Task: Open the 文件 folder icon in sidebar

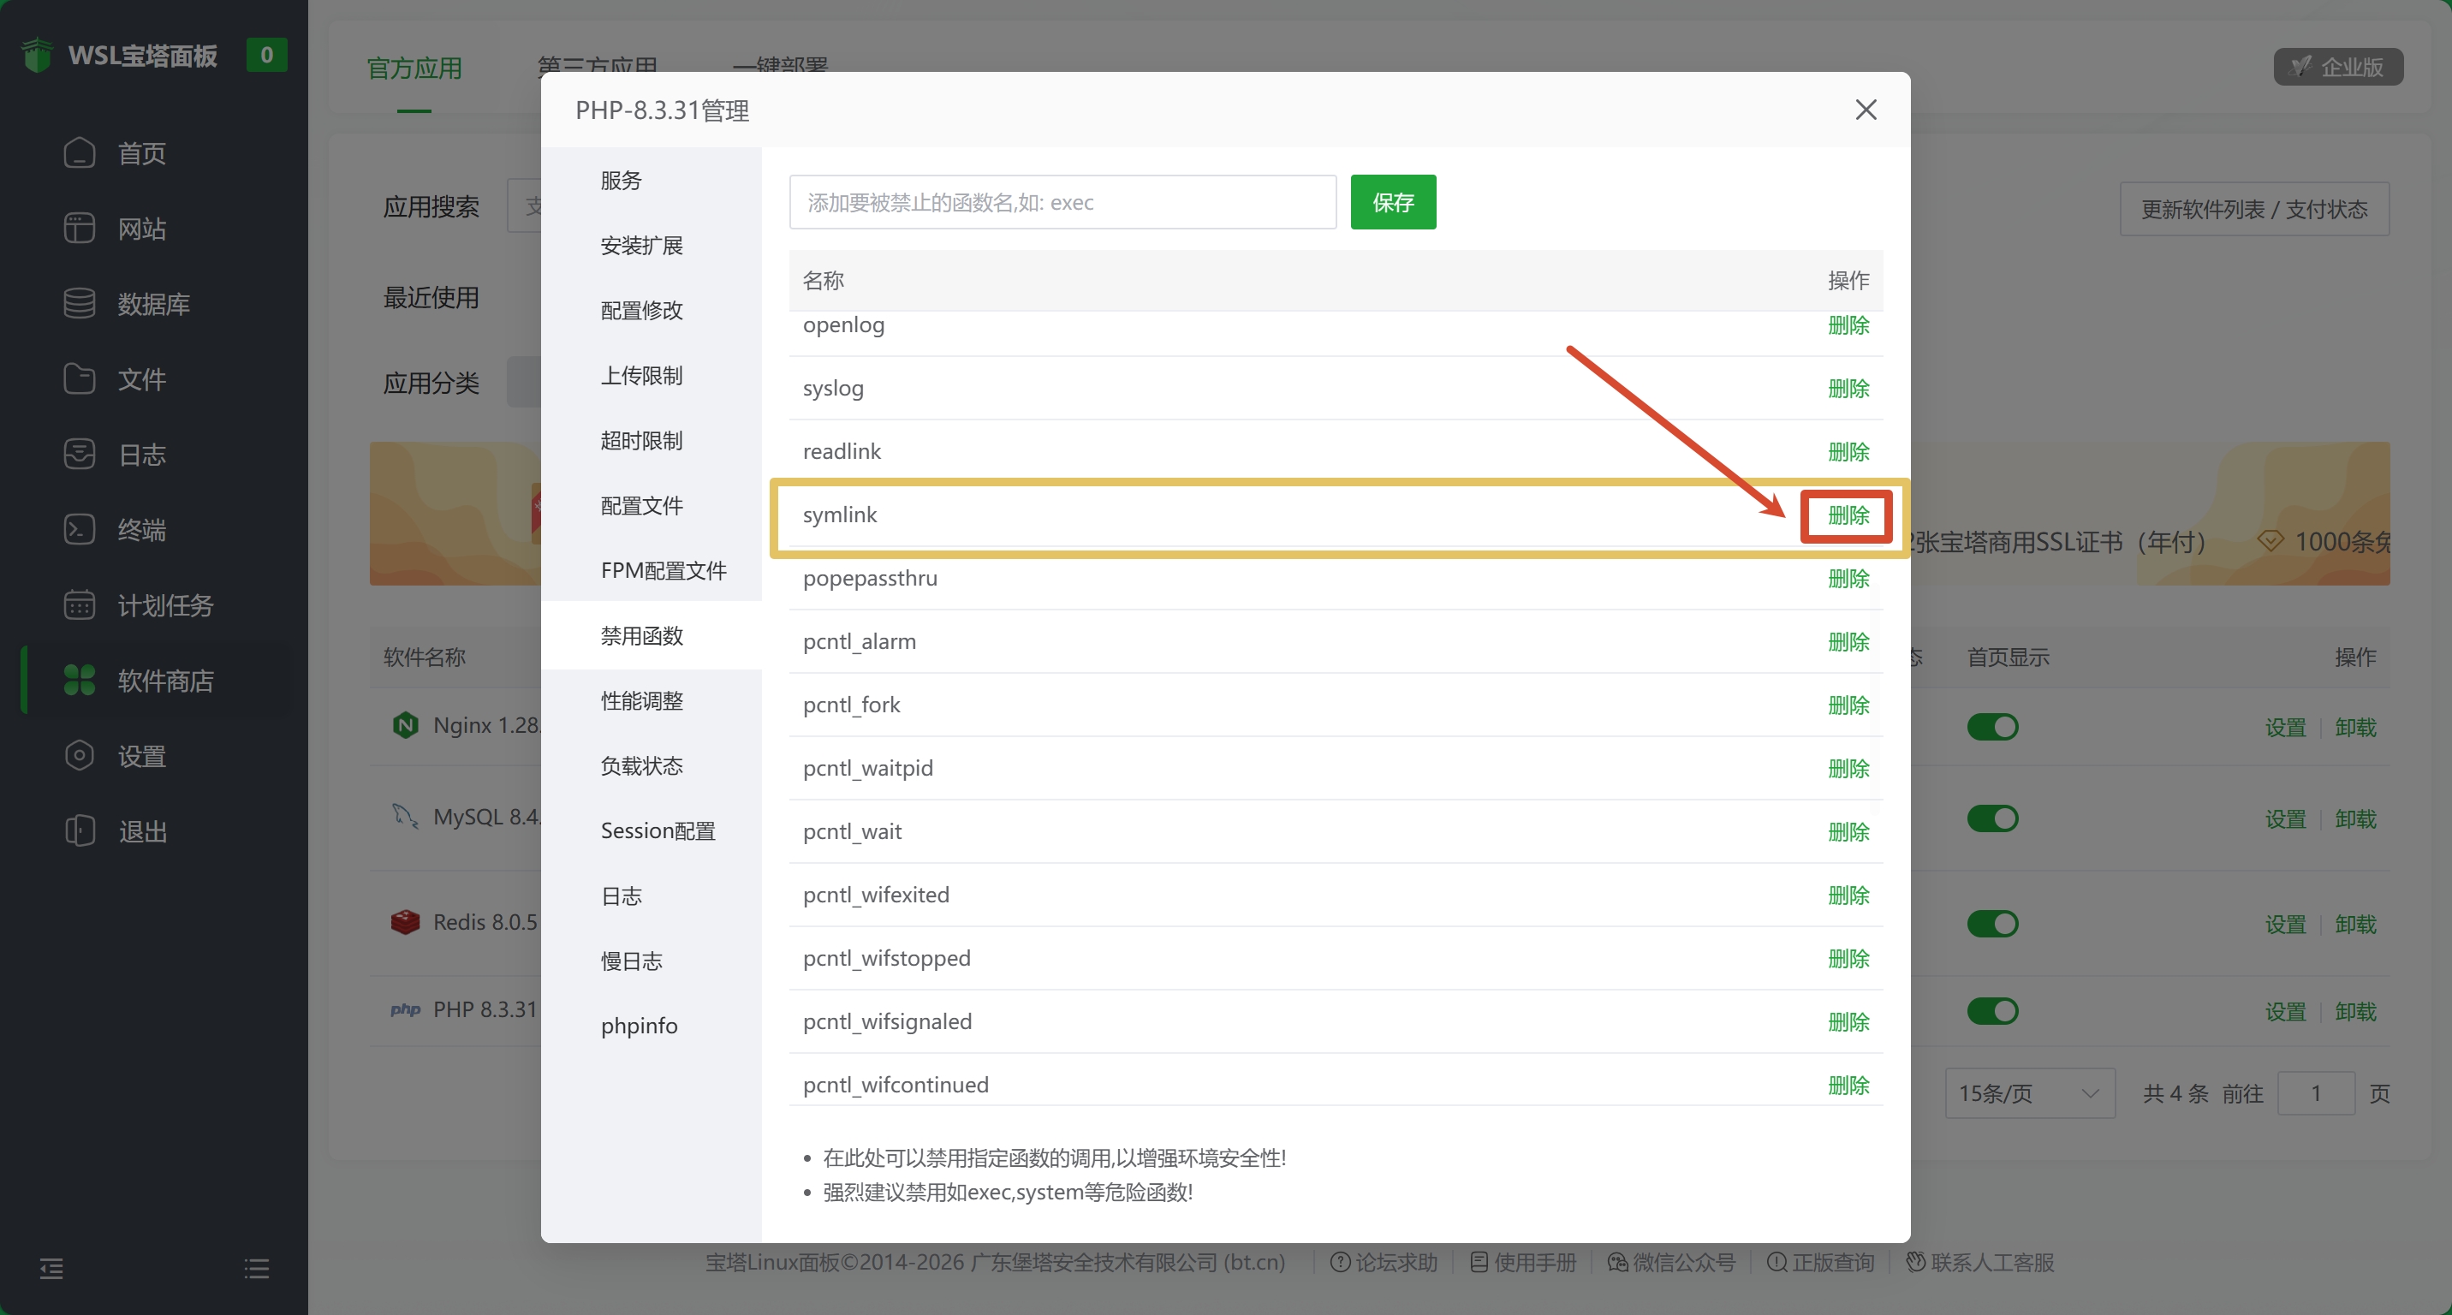Action: (x=79, y=378)
